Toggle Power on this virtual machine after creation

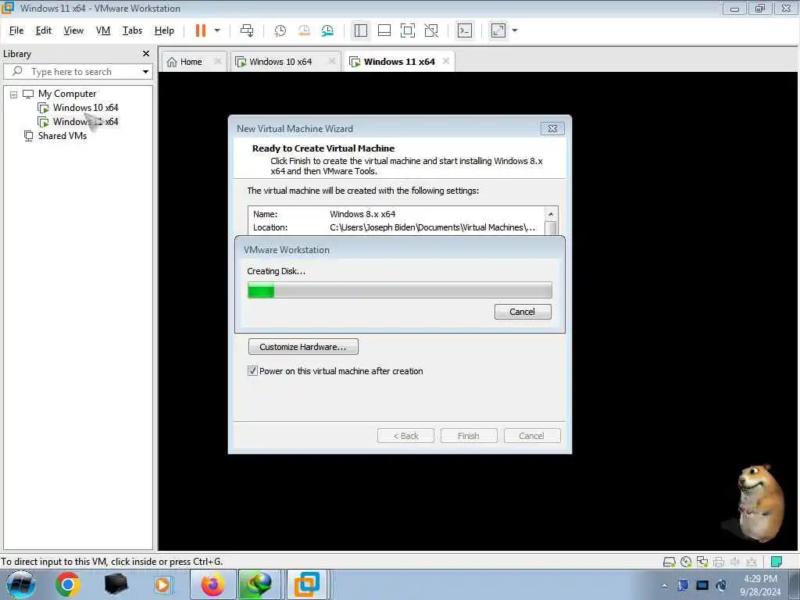(x=252, y=371)
